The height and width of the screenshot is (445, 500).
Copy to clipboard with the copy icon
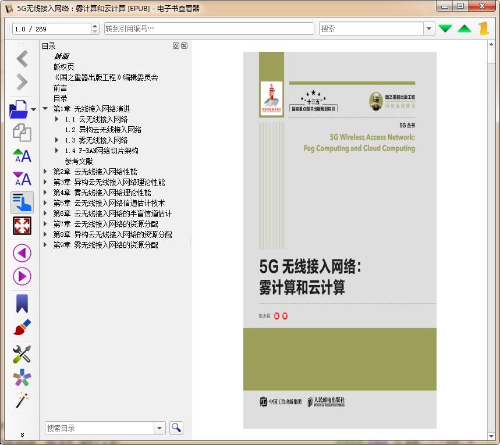click(22, 133)
